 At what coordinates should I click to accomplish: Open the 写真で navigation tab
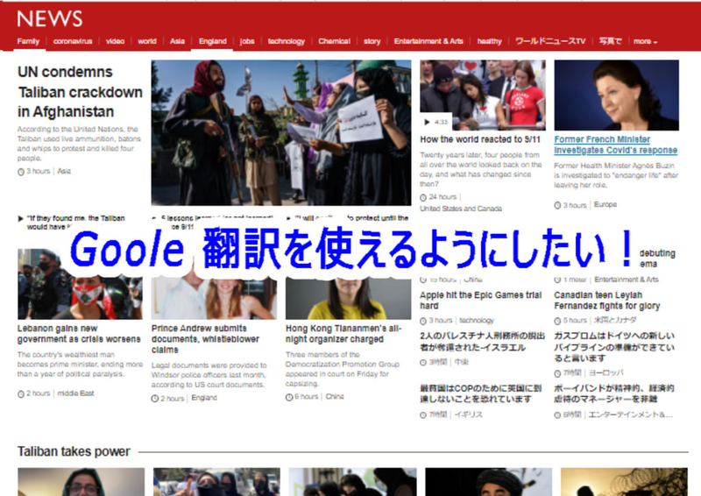pos(610,41)
